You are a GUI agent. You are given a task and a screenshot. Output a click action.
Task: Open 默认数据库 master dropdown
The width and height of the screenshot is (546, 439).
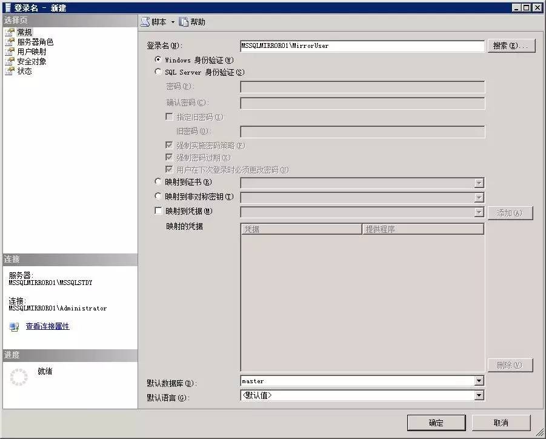[479, 381]
